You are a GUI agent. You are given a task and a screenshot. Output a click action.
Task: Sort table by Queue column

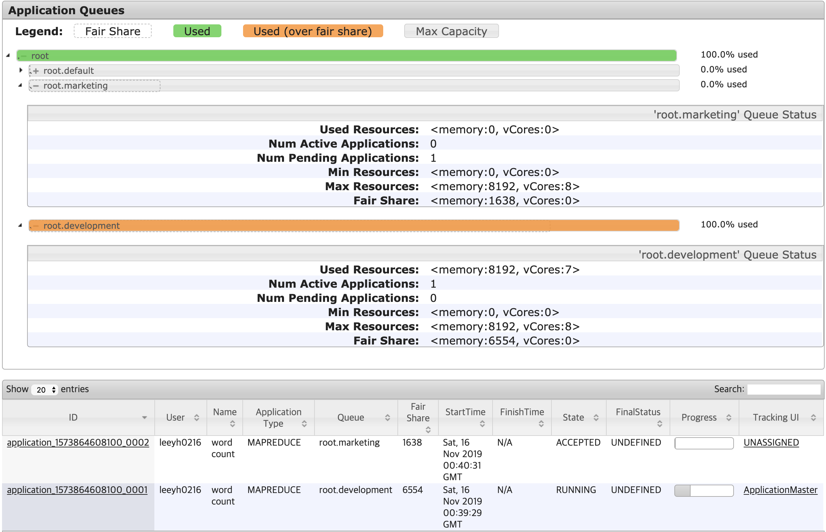point(387,418)
